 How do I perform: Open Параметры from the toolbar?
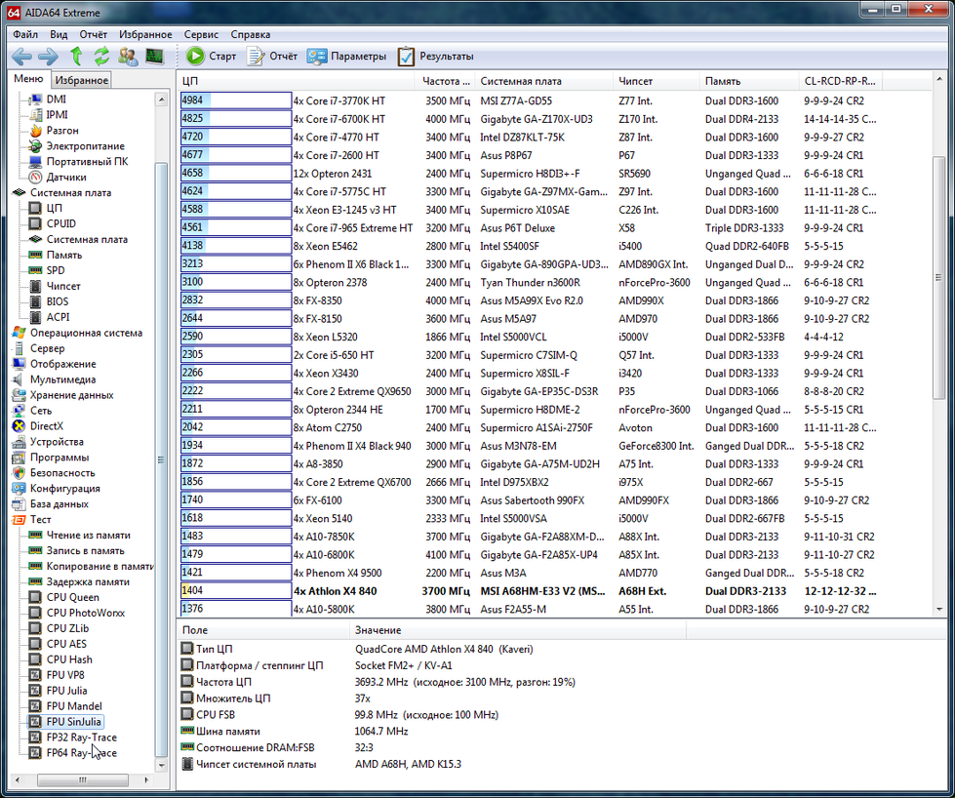point(346,57)
